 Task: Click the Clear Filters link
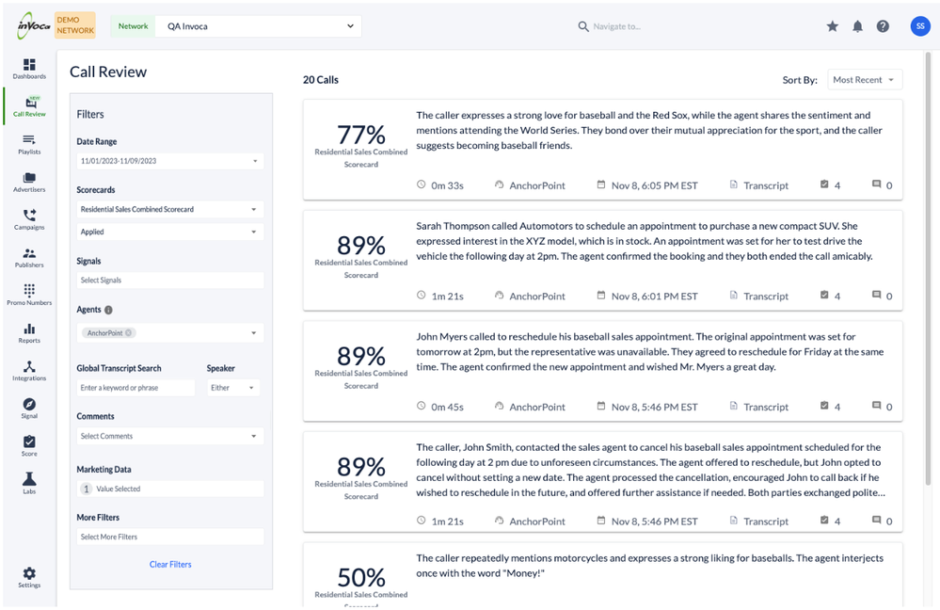coord(170,565)
